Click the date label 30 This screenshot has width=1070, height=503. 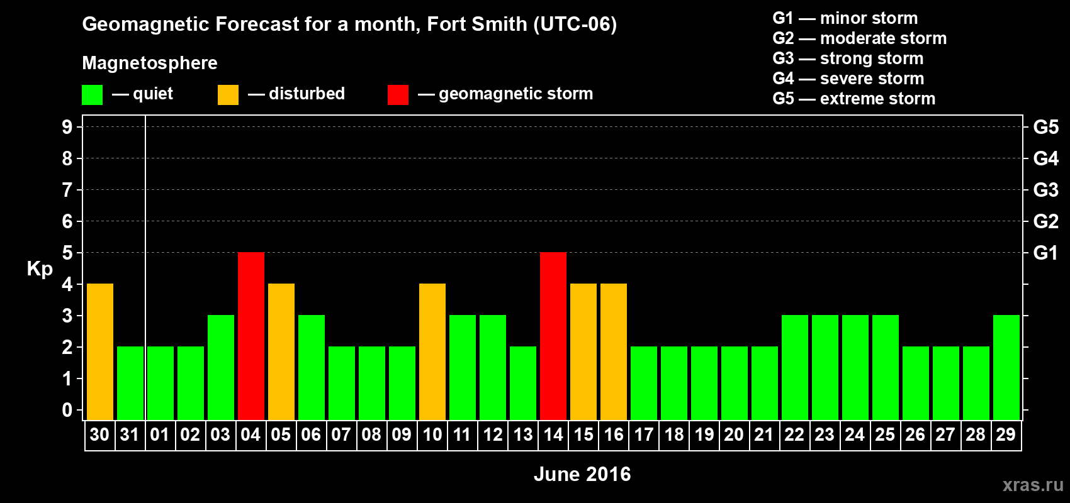tap(99, 435)
